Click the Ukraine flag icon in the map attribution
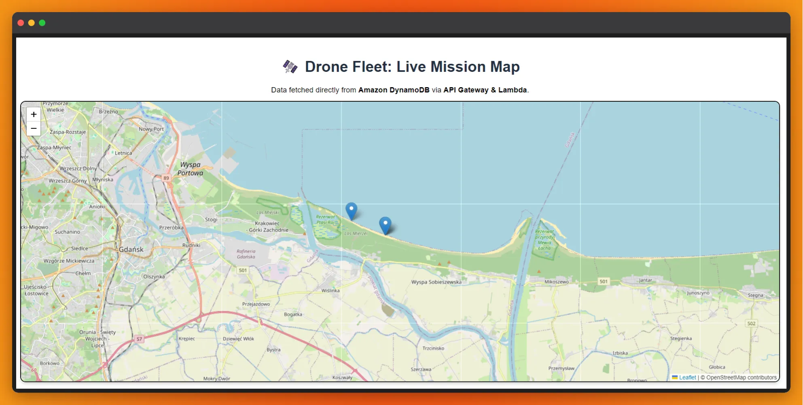The width and height of the screenshot is (803, 405). 675,378
